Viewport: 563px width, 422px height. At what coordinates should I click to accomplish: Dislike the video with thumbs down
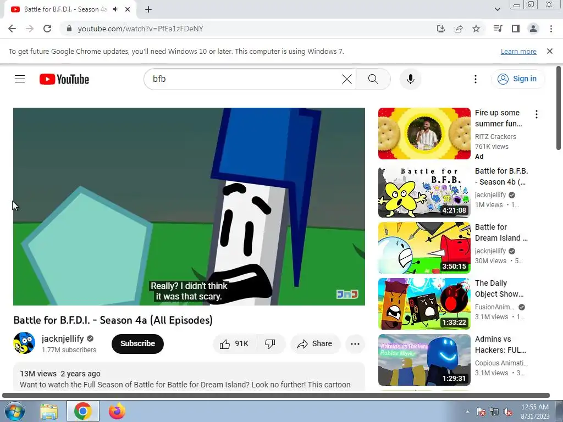[271, 344]
